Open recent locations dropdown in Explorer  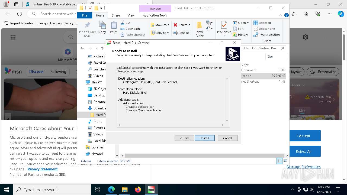pyautogui.click(x=97, y=48)
